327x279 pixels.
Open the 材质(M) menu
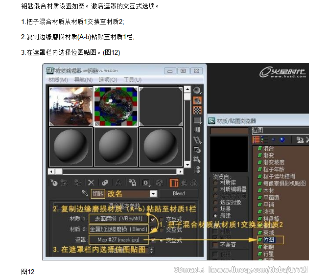[58, 80]
